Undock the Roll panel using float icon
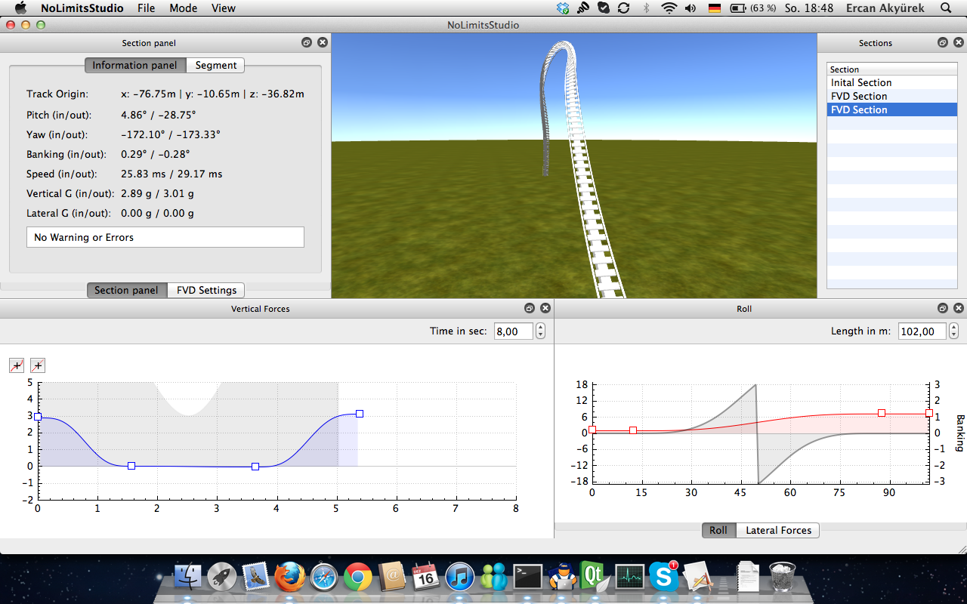967x604 pixels. (943, 309)
